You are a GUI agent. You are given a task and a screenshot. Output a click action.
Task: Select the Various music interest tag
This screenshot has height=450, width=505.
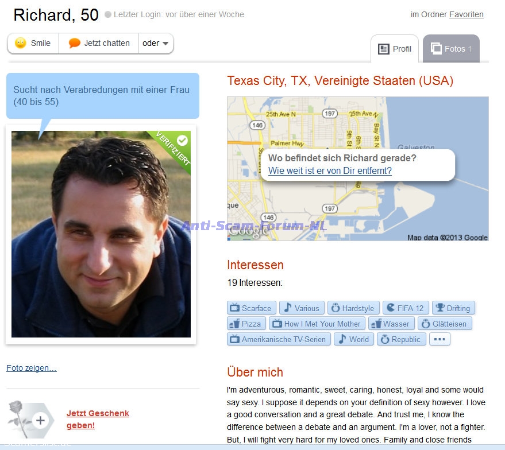[x=302, y=308]
